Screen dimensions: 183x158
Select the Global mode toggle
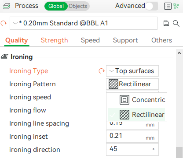(56, 6)
